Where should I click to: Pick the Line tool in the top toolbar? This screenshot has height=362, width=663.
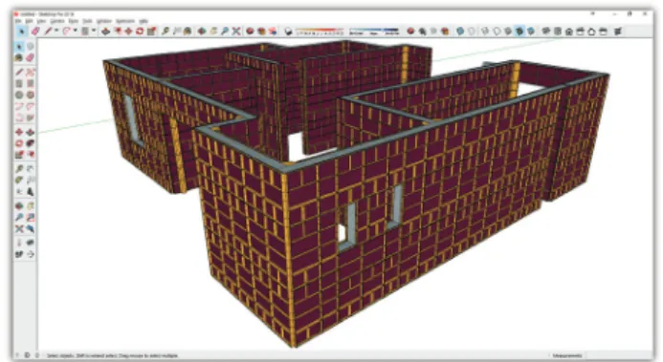(x=48, y=31)
